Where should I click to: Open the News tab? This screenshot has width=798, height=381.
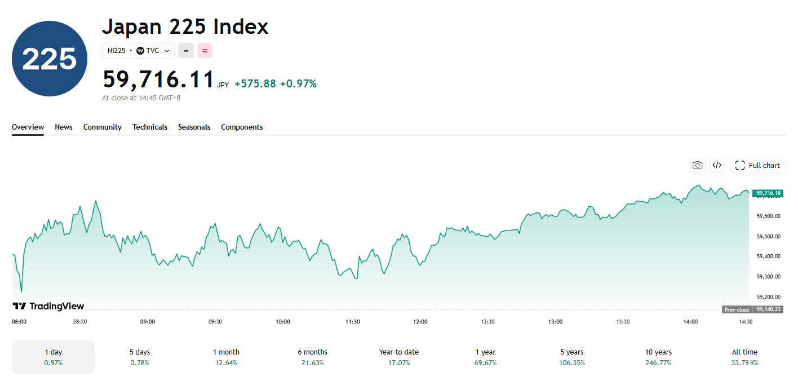click(64, 127)
